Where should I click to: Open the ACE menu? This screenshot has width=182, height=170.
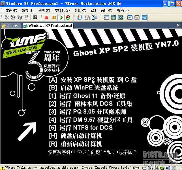(93, 10)
